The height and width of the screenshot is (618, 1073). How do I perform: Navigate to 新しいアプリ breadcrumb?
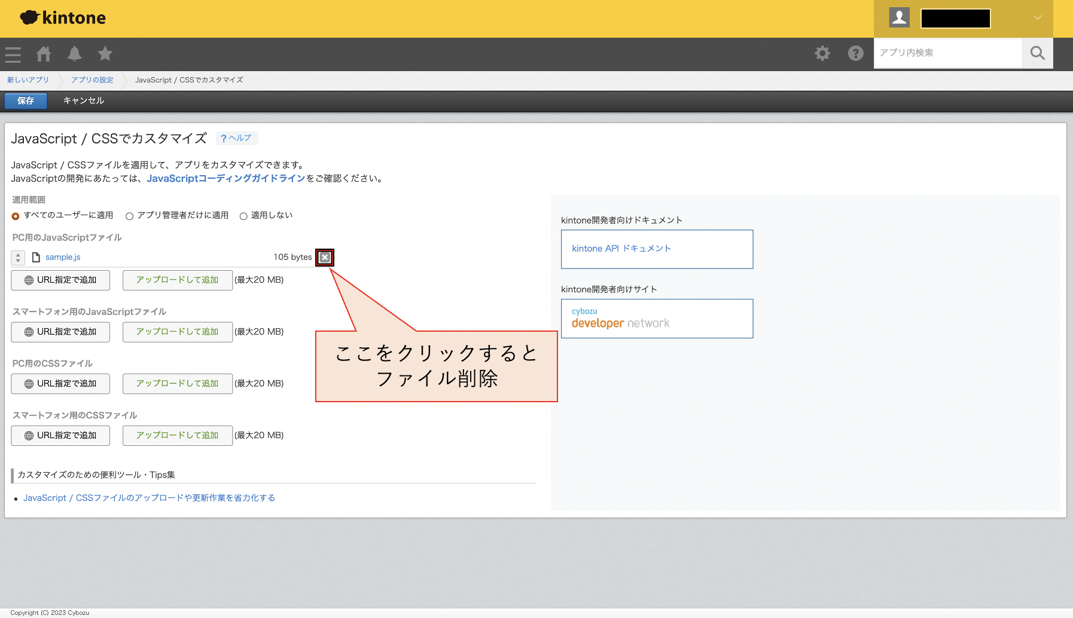[x=28, y=80]
